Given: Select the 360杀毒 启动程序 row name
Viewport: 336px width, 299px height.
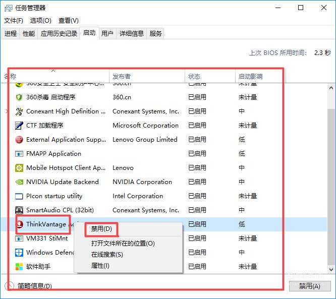Looking at the screenshot, I should pyautogui.click(x=51, y=97).
